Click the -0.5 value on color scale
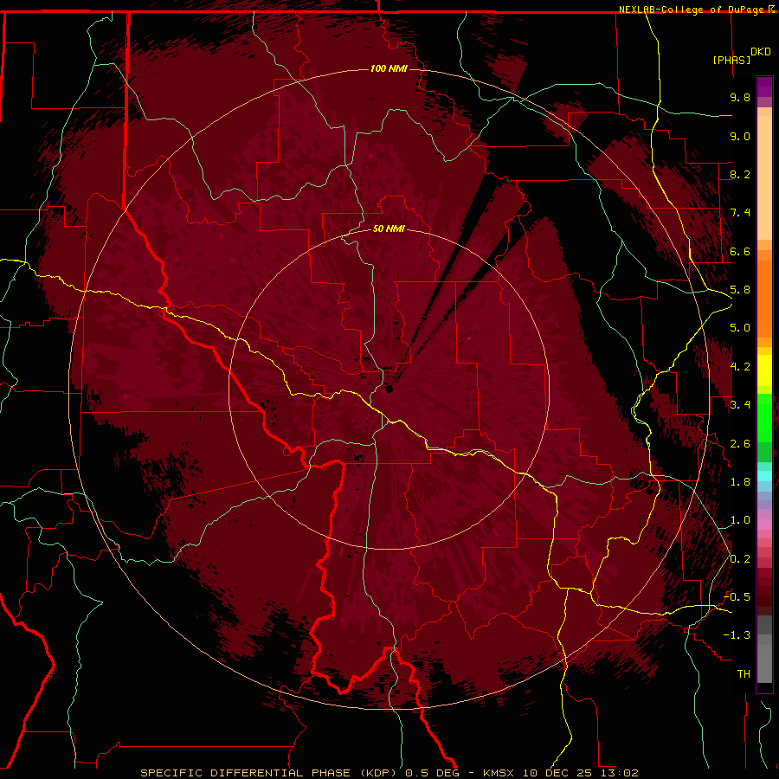This screenshot has width=779, height=779. pyautogui.click(x=737, y=597)
